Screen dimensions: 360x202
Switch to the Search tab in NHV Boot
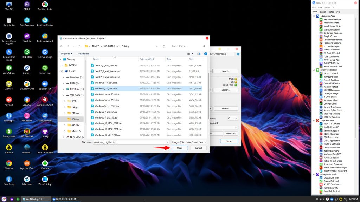(323, 12)
